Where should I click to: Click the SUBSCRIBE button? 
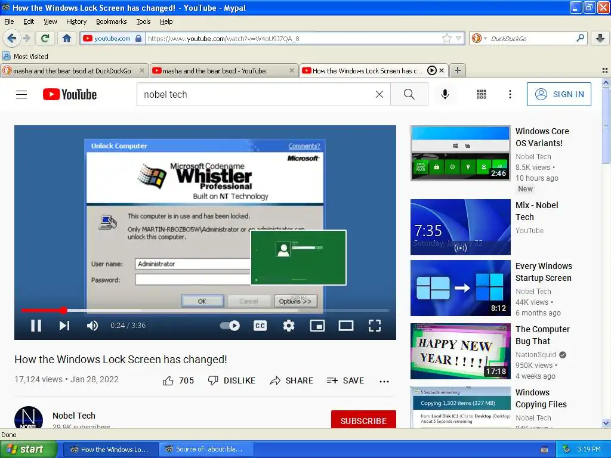point(363,419)
